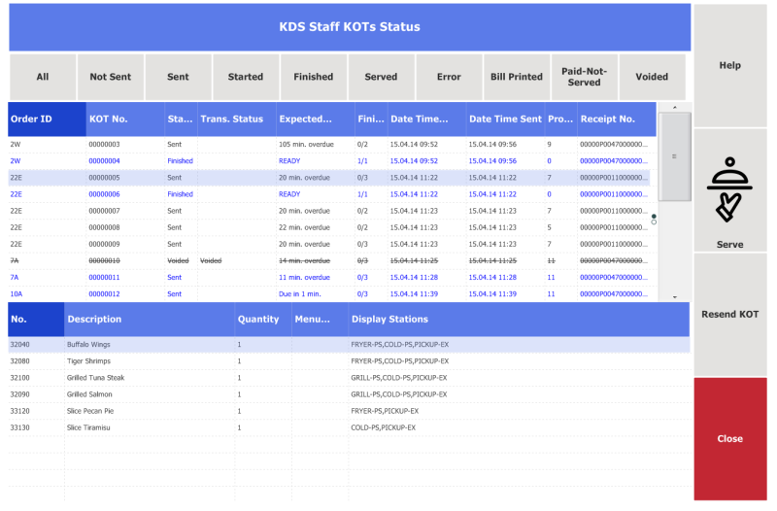Click the Serve cloche icon

click(x=729, y=189)
